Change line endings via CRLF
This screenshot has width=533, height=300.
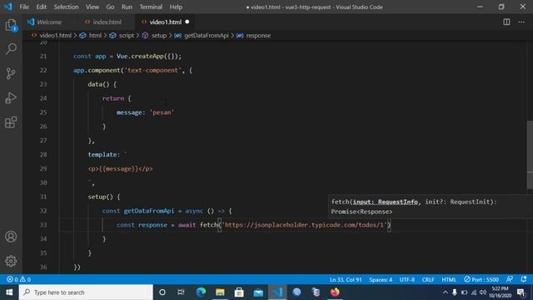tap(428, 280)
